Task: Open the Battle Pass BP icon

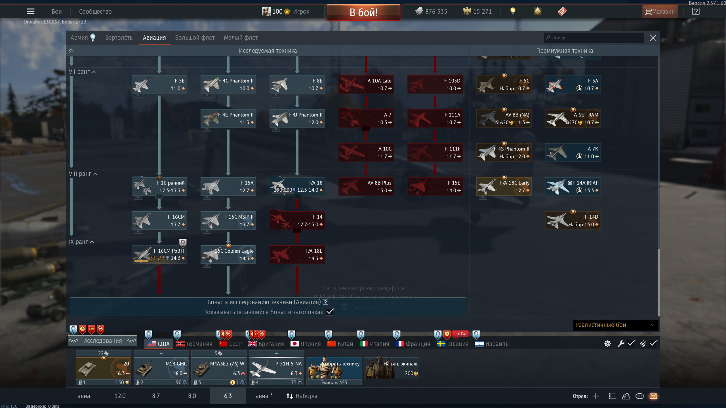Action: point(562,11)
